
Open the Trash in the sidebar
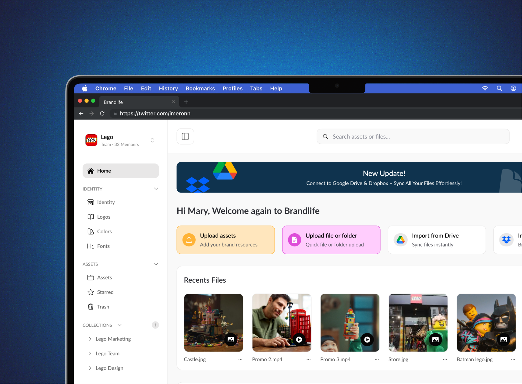103,307
